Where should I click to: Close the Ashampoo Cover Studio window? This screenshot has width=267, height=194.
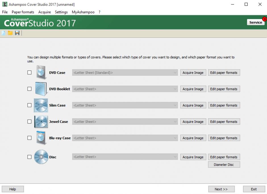[x=260, y=4]
